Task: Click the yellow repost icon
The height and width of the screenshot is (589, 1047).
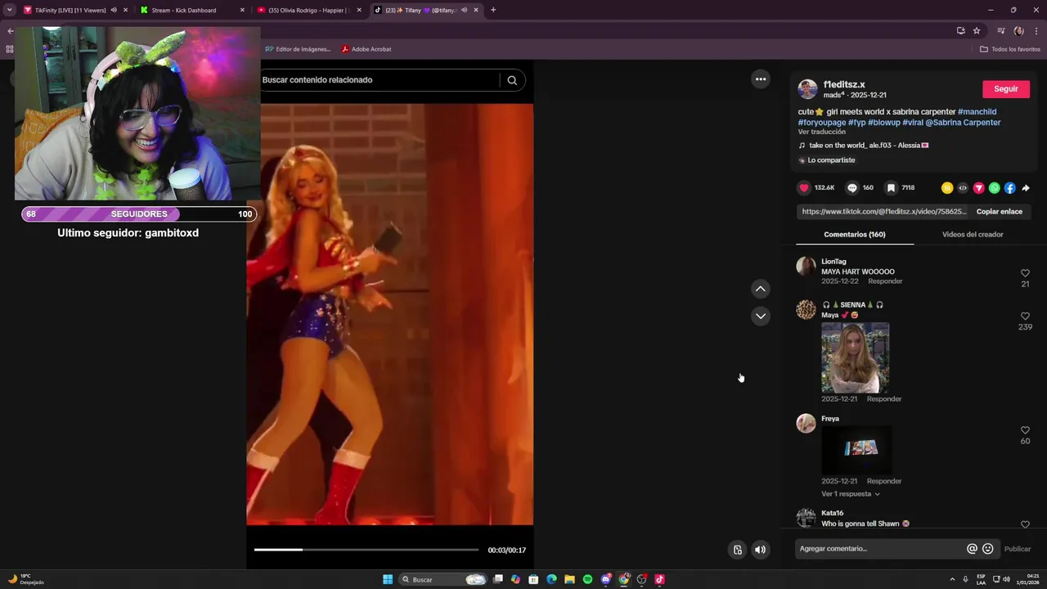Action: [947, 188]
